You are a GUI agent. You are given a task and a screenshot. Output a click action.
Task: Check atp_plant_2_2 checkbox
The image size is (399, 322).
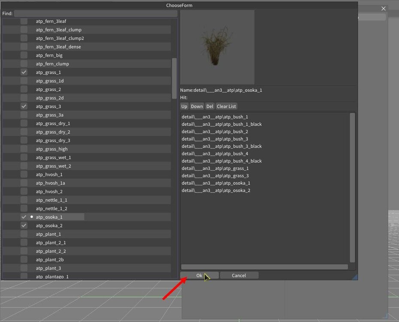click(x=24, y=251)
